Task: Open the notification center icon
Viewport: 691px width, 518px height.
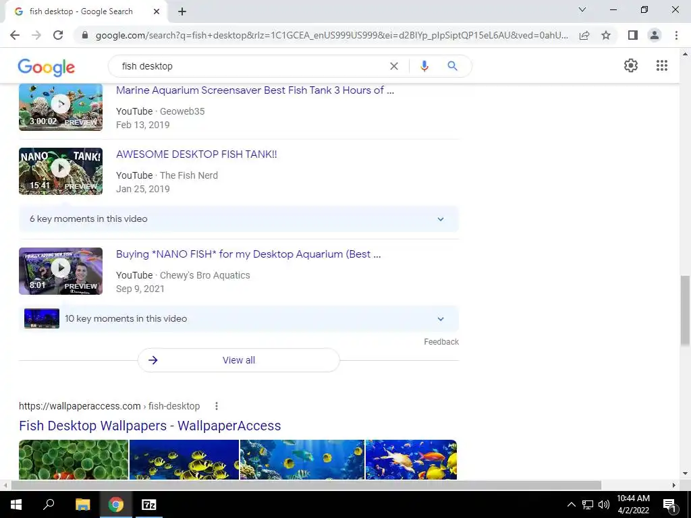Action: (x=670, y=505)
